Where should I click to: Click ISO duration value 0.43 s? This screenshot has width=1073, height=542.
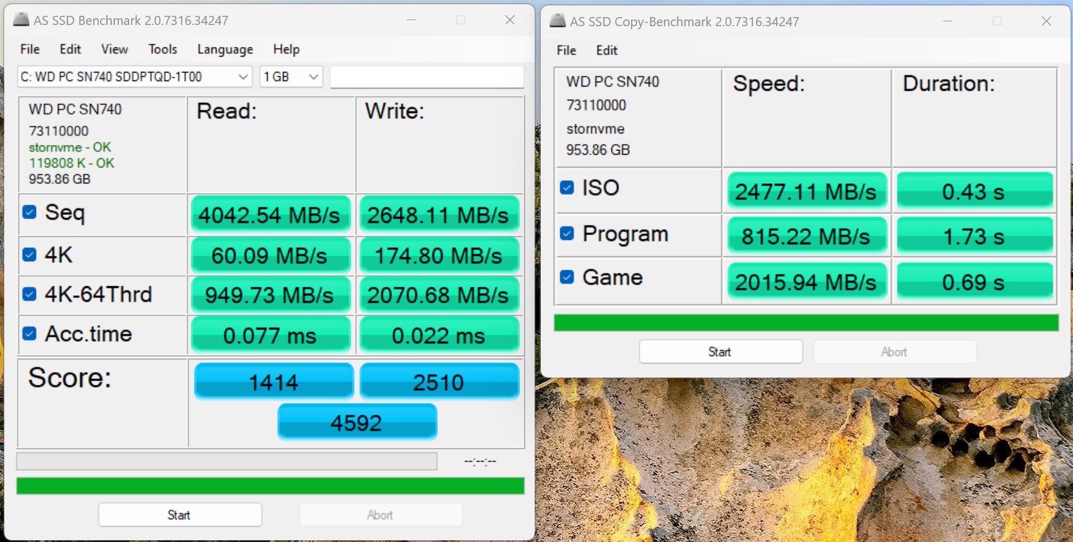(x=974, y=191)
